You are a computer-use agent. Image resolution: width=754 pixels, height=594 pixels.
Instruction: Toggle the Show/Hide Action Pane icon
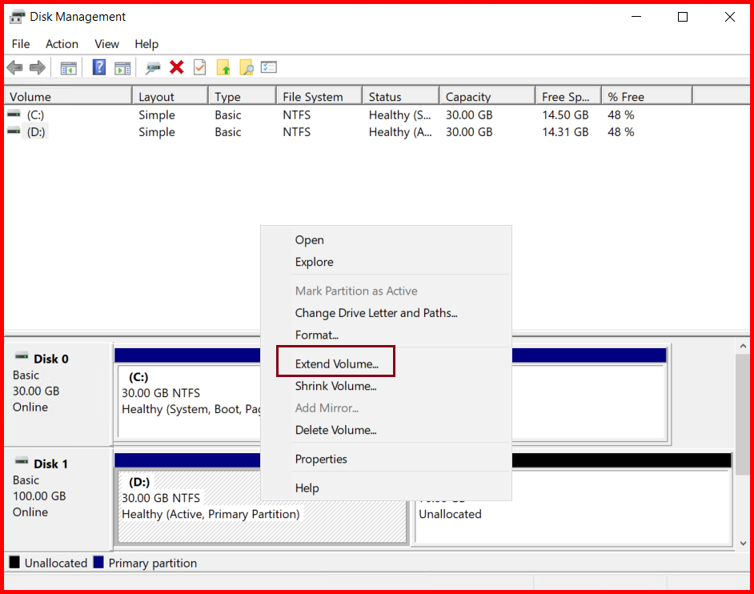122,67
